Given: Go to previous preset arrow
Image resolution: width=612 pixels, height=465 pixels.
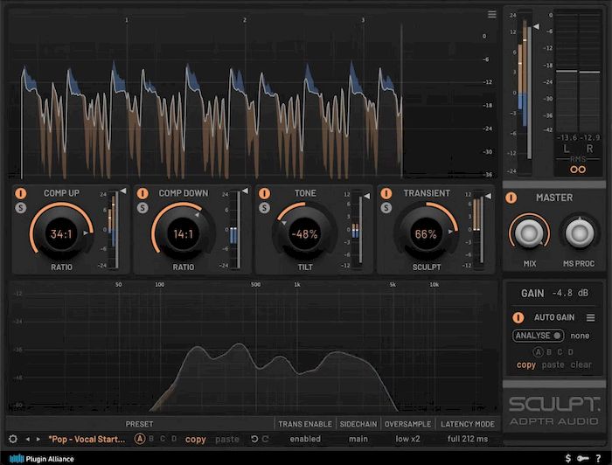Looking at the screenshot, I should click(x=27, y=440).
